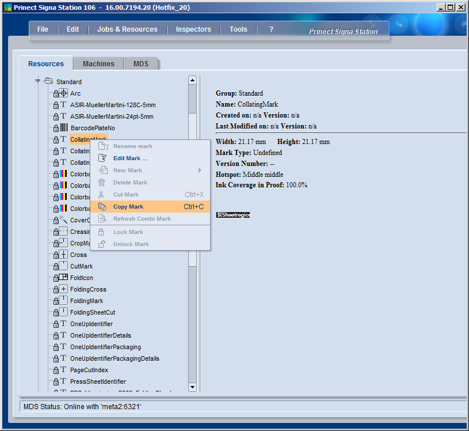Image resolution: width=469 pixels, height=431 pixels.
Task: Click the Delete Mark trash icon
Action: pyautogui.click(x=102, y=182)
